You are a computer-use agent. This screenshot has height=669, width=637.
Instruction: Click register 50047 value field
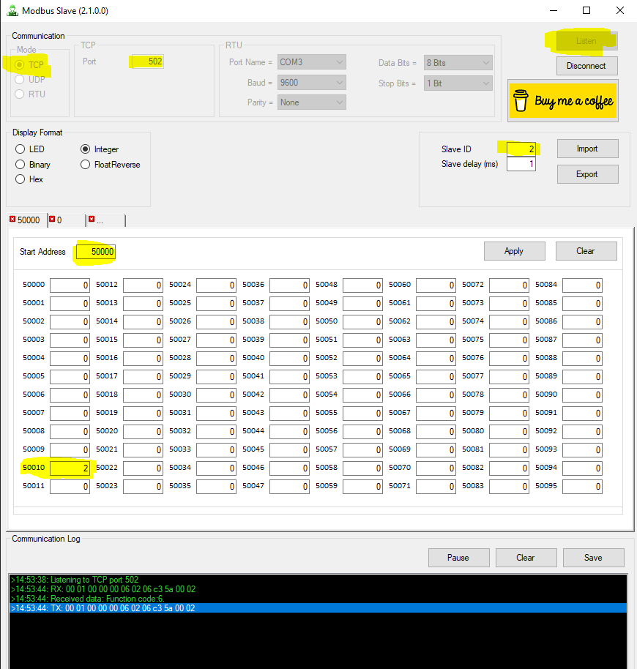[289, 487]
